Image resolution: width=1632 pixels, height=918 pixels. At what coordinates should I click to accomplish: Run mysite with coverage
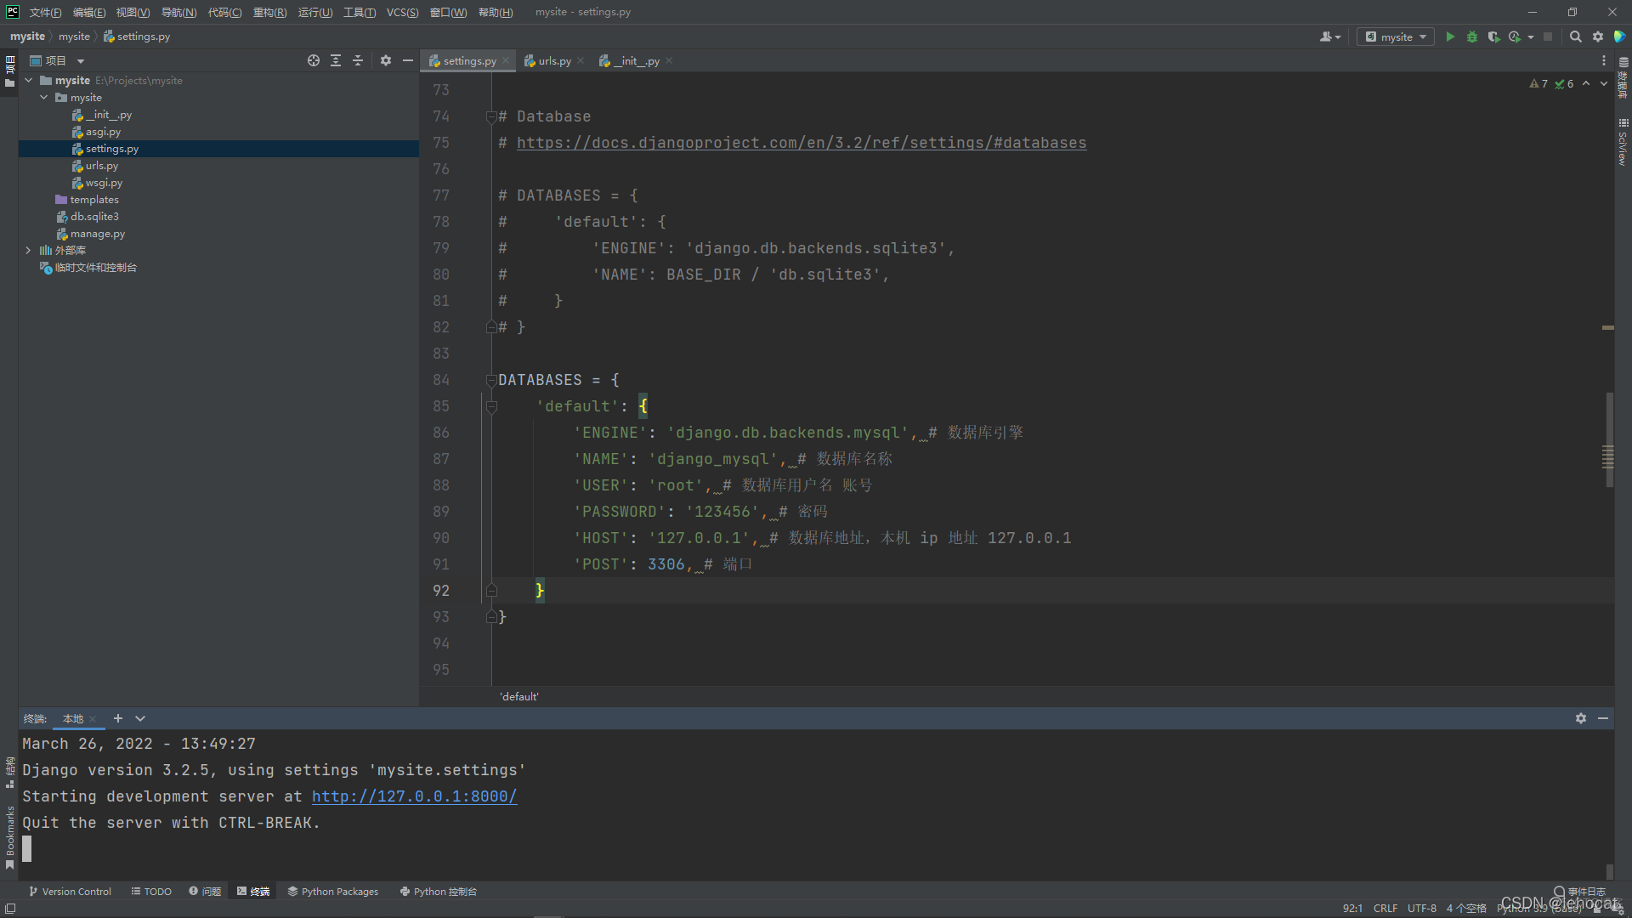click(x=1493, y=37)
